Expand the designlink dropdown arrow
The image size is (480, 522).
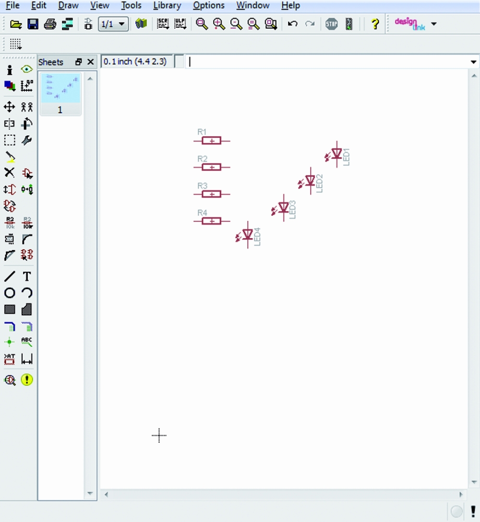coord(434,24)
